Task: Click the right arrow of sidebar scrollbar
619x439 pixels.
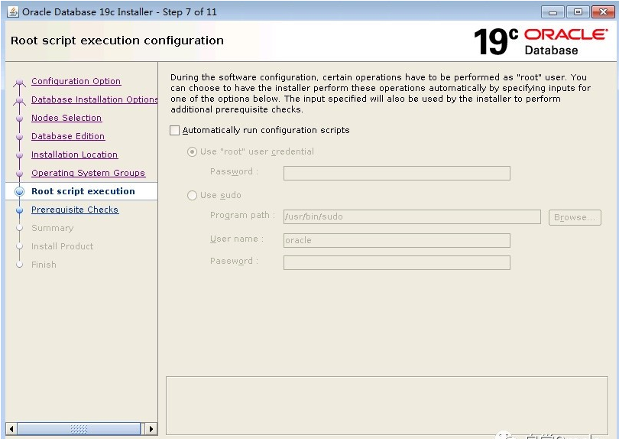Action: [151, 429]
